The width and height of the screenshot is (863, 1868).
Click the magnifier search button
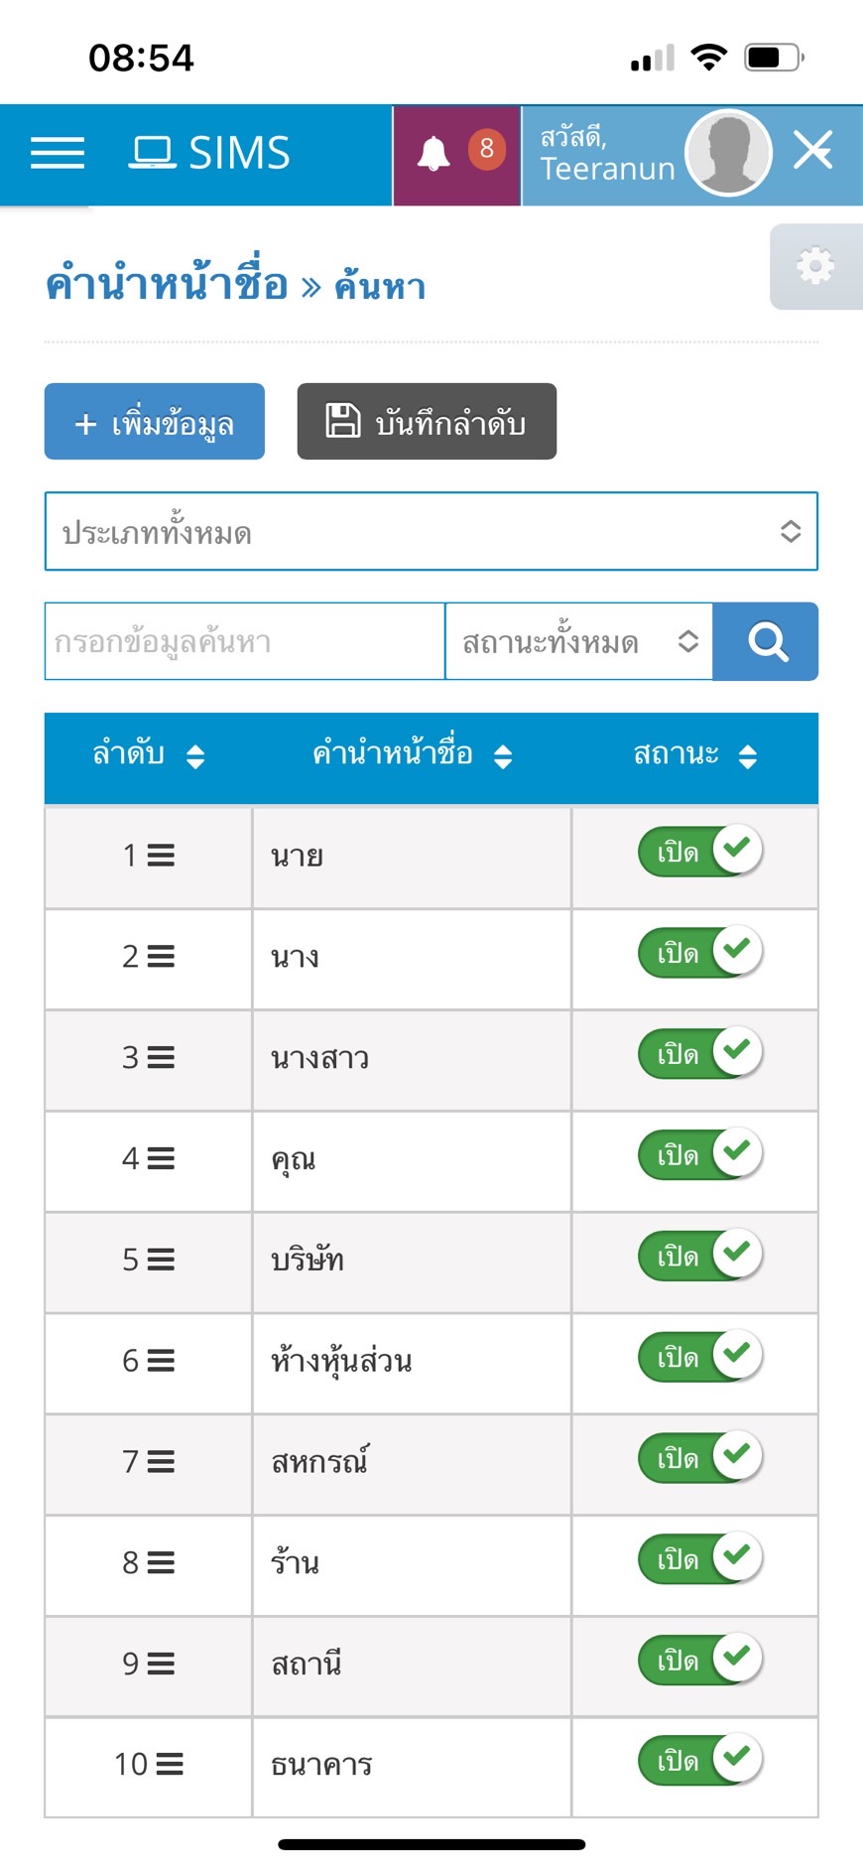(766, 642)
